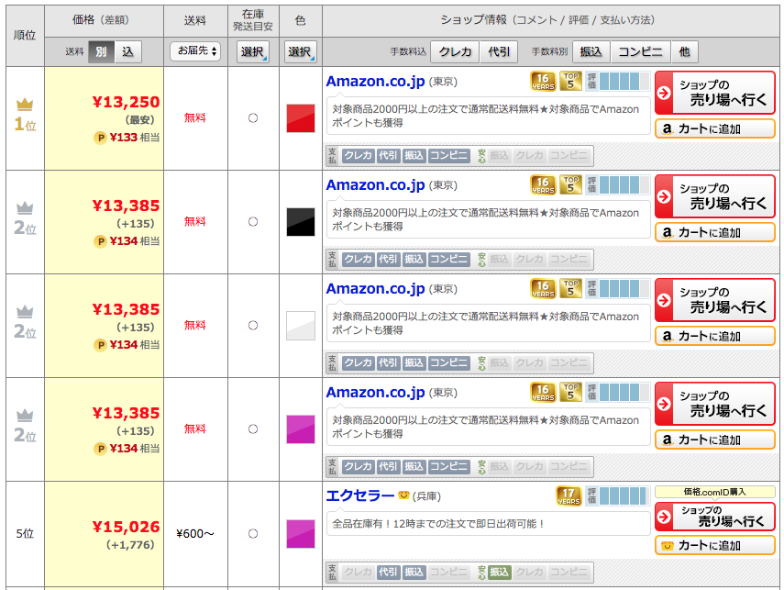784x590 pixels.
Task: Go to shop page for white color offer
Action: (x=715, y=300)
